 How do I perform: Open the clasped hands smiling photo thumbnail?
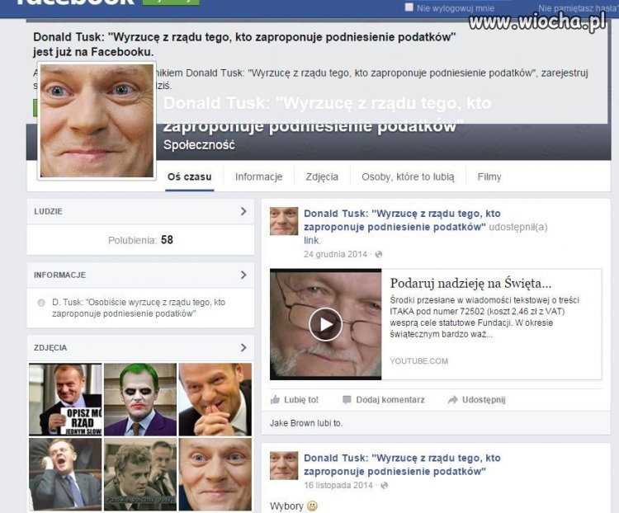click(215, 399)
